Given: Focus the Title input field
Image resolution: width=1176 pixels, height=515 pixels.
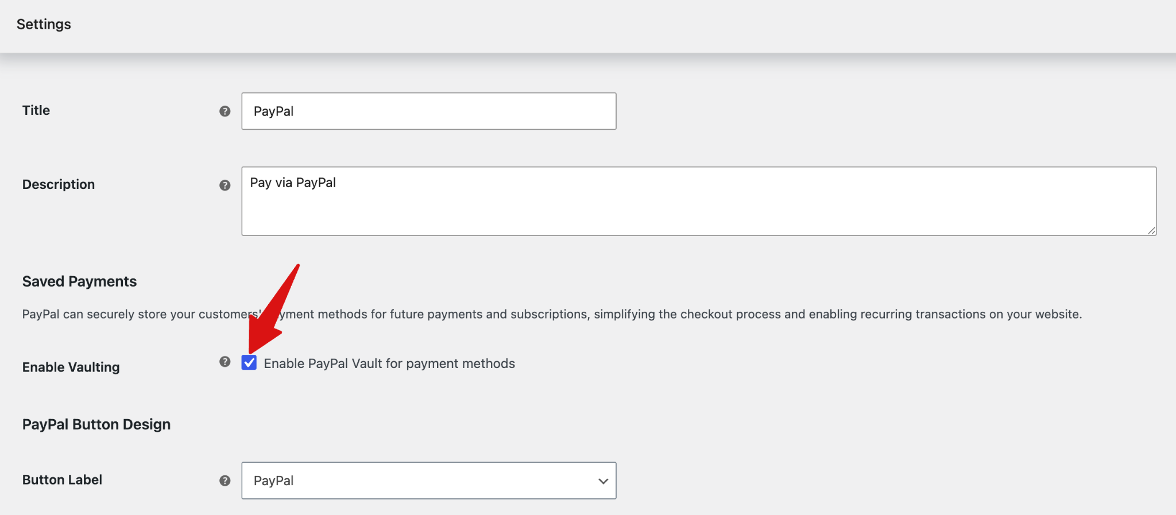Looking at the screenshot, I should pos(429,111).
